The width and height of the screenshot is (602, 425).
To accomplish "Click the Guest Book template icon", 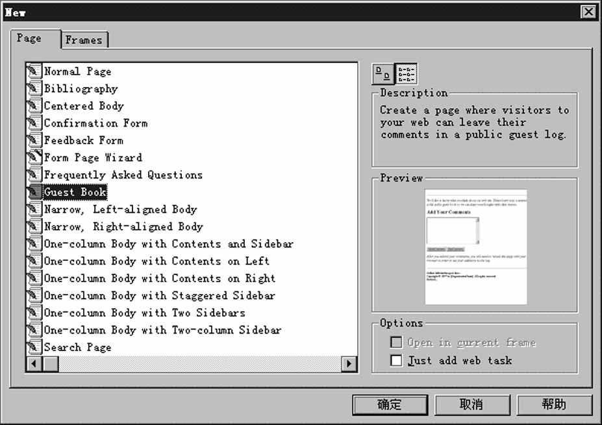I will coord(34,192).
